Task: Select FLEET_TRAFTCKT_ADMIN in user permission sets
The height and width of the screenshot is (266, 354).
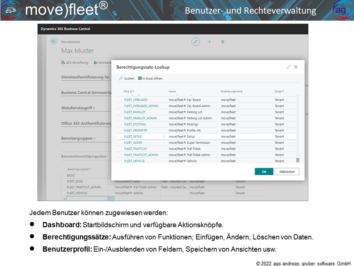Action: tap(84, 187)
